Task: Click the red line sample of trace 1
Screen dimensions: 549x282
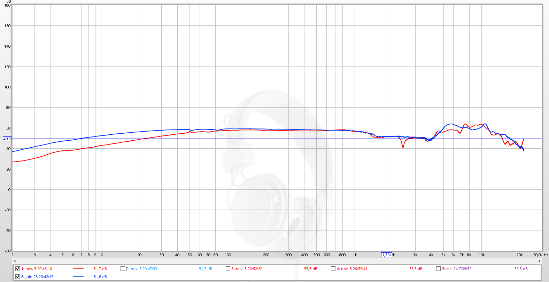Action: [78, 269]
